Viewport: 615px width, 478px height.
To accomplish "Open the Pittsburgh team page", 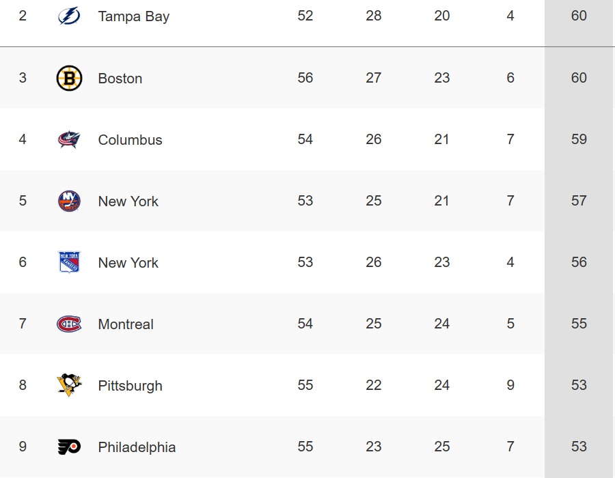I will [131, 386].
